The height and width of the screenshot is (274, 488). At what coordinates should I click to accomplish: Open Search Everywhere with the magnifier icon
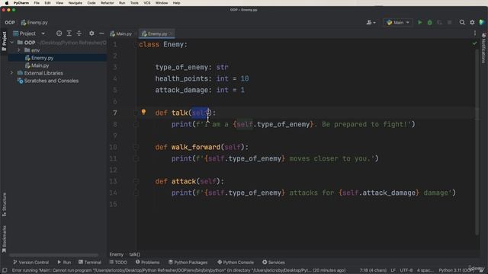pos(462,22)
